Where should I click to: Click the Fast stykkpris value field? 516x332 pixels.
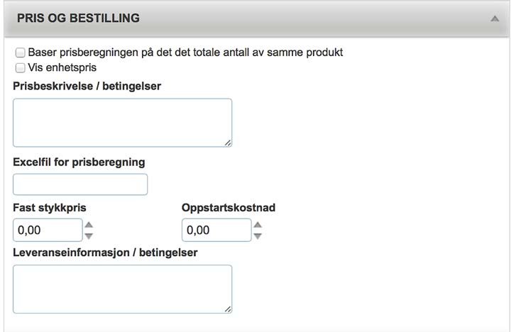[x=48, y=230]
